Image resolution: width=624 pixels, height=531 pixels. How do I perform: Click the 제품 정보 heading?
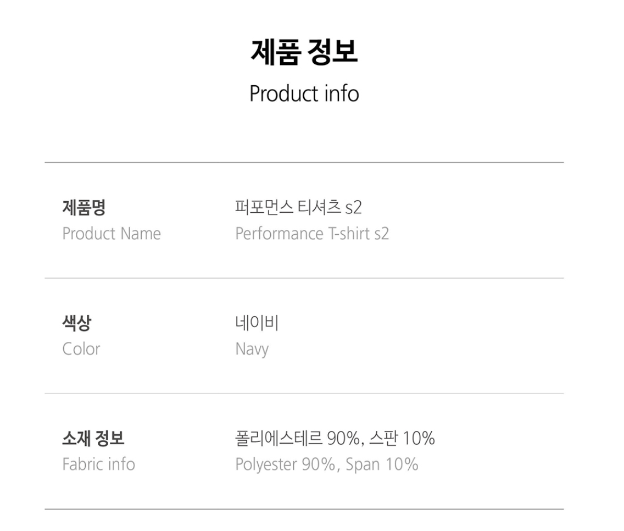click(x=304, y=52)
